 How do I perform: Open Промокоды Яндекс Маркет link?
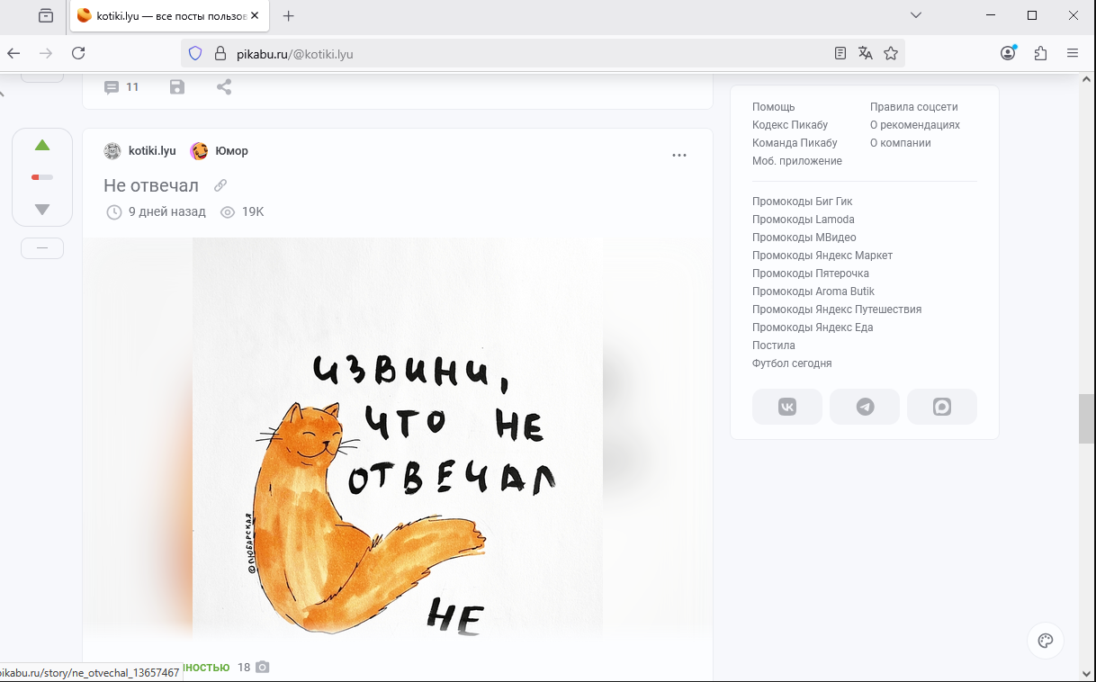click(x=822, y=256)
